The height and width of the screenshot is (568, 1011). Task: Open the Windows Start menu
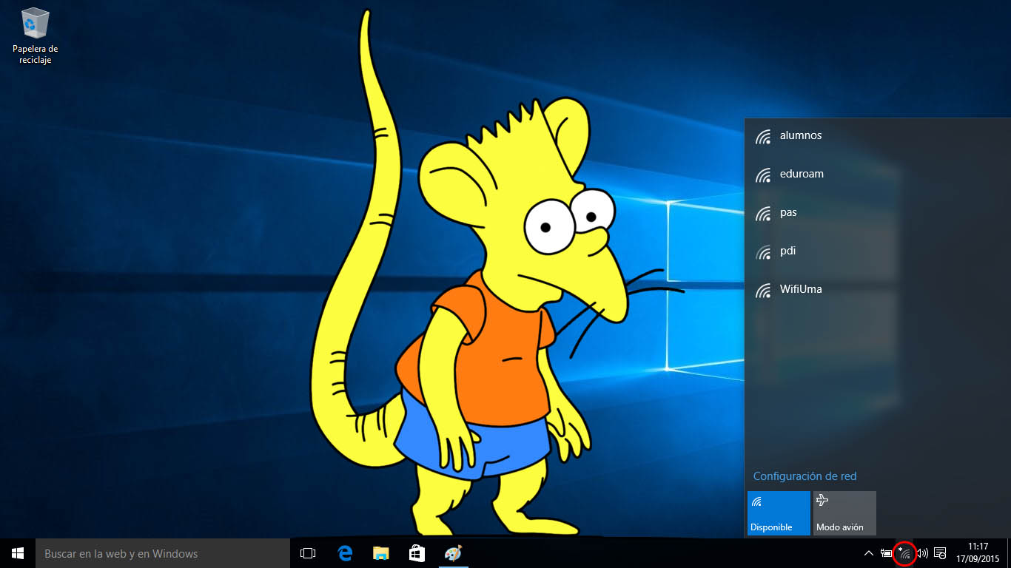tap(18, 553)
